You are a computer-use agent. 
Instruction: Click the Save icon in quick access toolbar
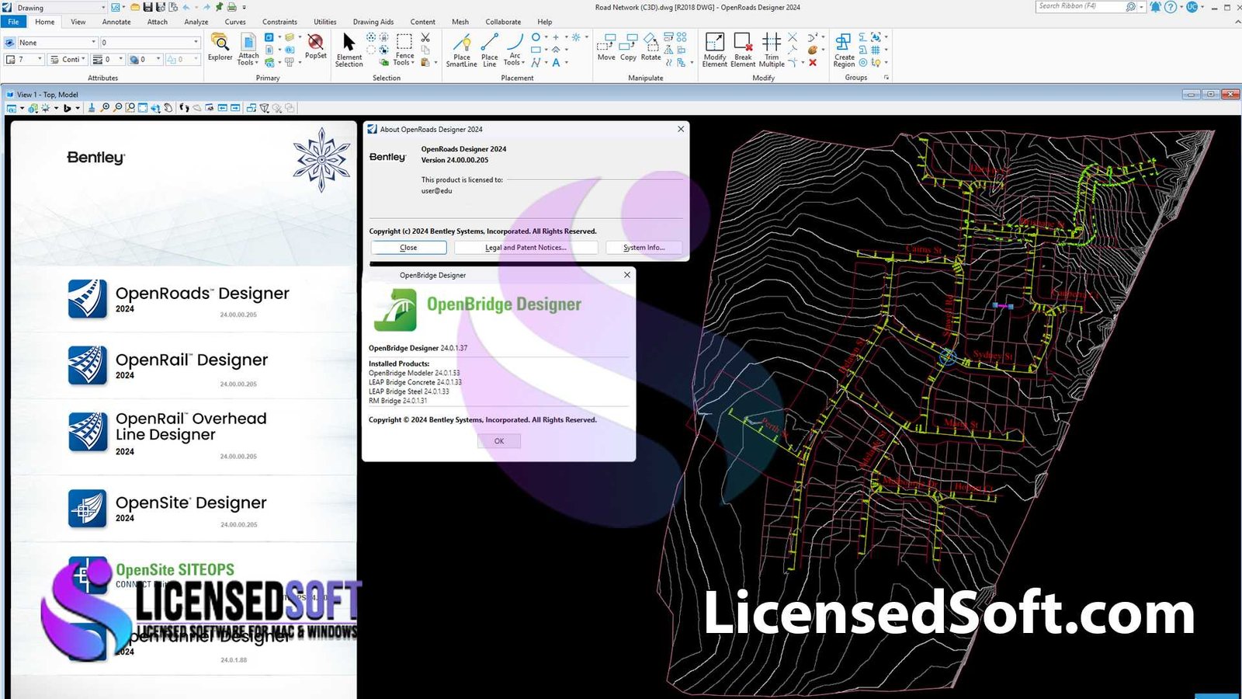[147, 7]
